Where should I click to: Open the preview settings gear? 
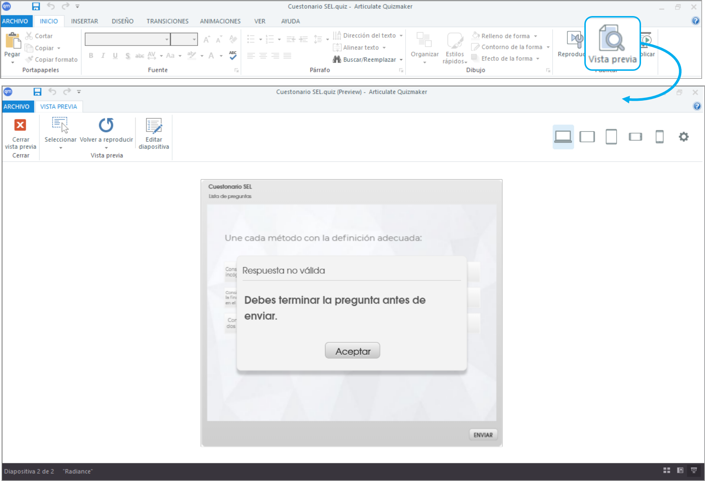[684, 137]
